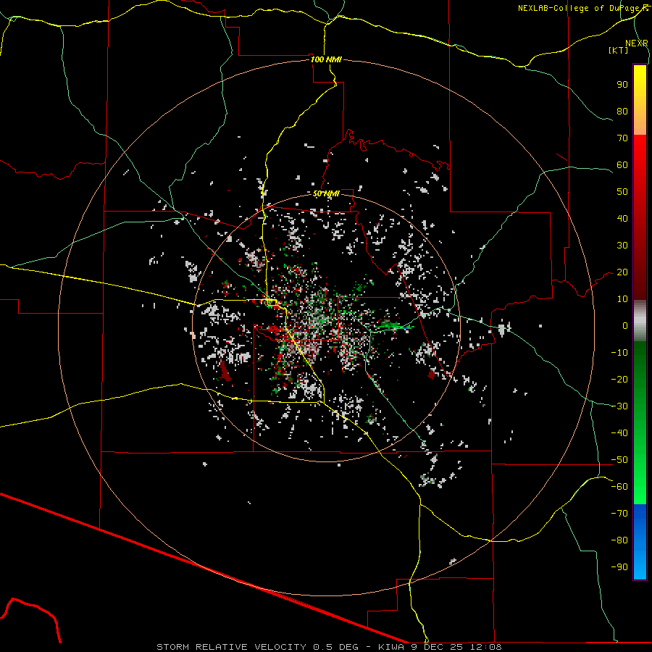Click the -10 value on velocity scale

(x=619, y=353)
